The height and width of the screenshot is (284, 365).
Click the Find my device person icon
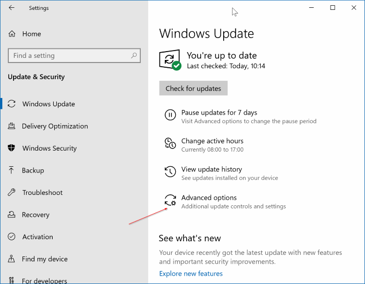pos(11,258)
